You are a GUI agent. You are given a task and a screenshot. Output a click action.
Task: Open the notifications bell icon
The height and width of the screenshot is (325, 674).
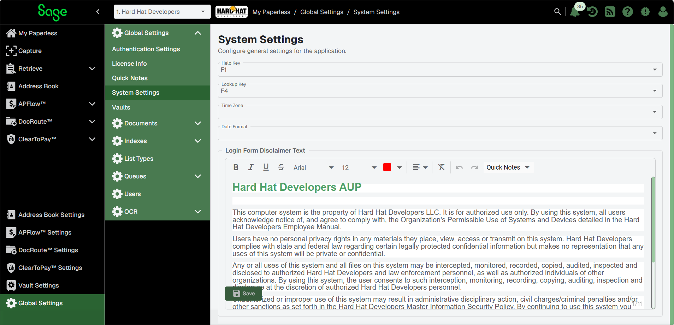575,12
